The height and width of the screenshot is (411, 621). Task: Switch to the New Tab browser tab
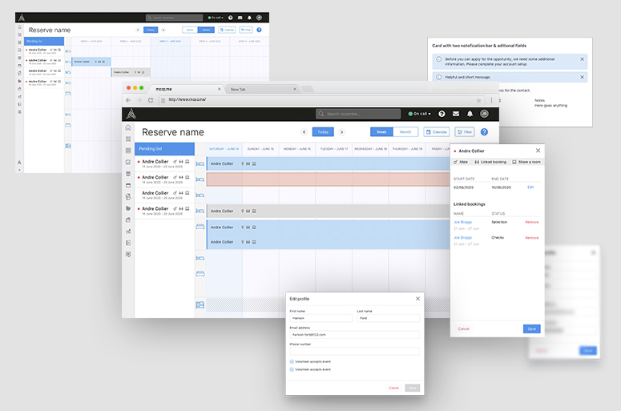[238, 89]
